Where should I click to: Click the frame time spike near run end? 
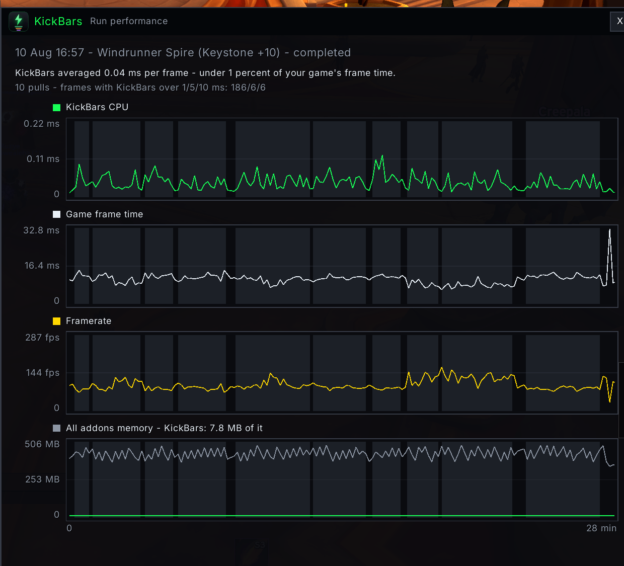tap(609, 230)
